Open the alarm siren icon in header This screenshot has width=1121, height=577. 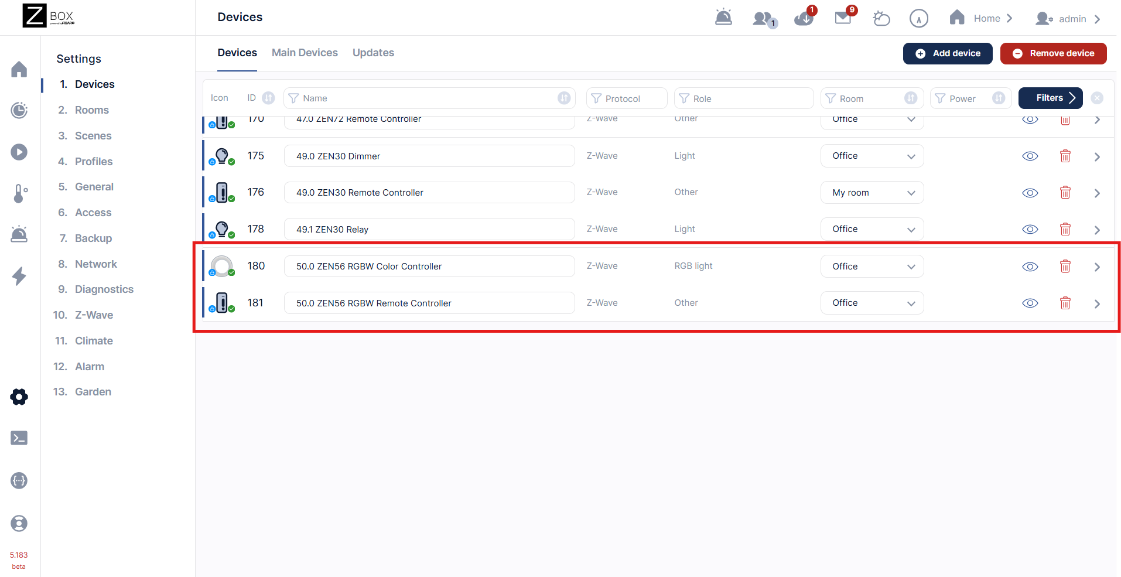(724, 18)
